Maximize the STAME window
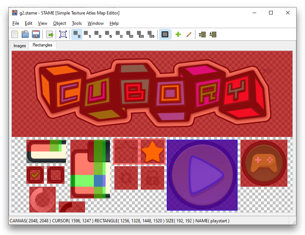Image resolution: width=305 pixels, height=235 pixels. 271,13
